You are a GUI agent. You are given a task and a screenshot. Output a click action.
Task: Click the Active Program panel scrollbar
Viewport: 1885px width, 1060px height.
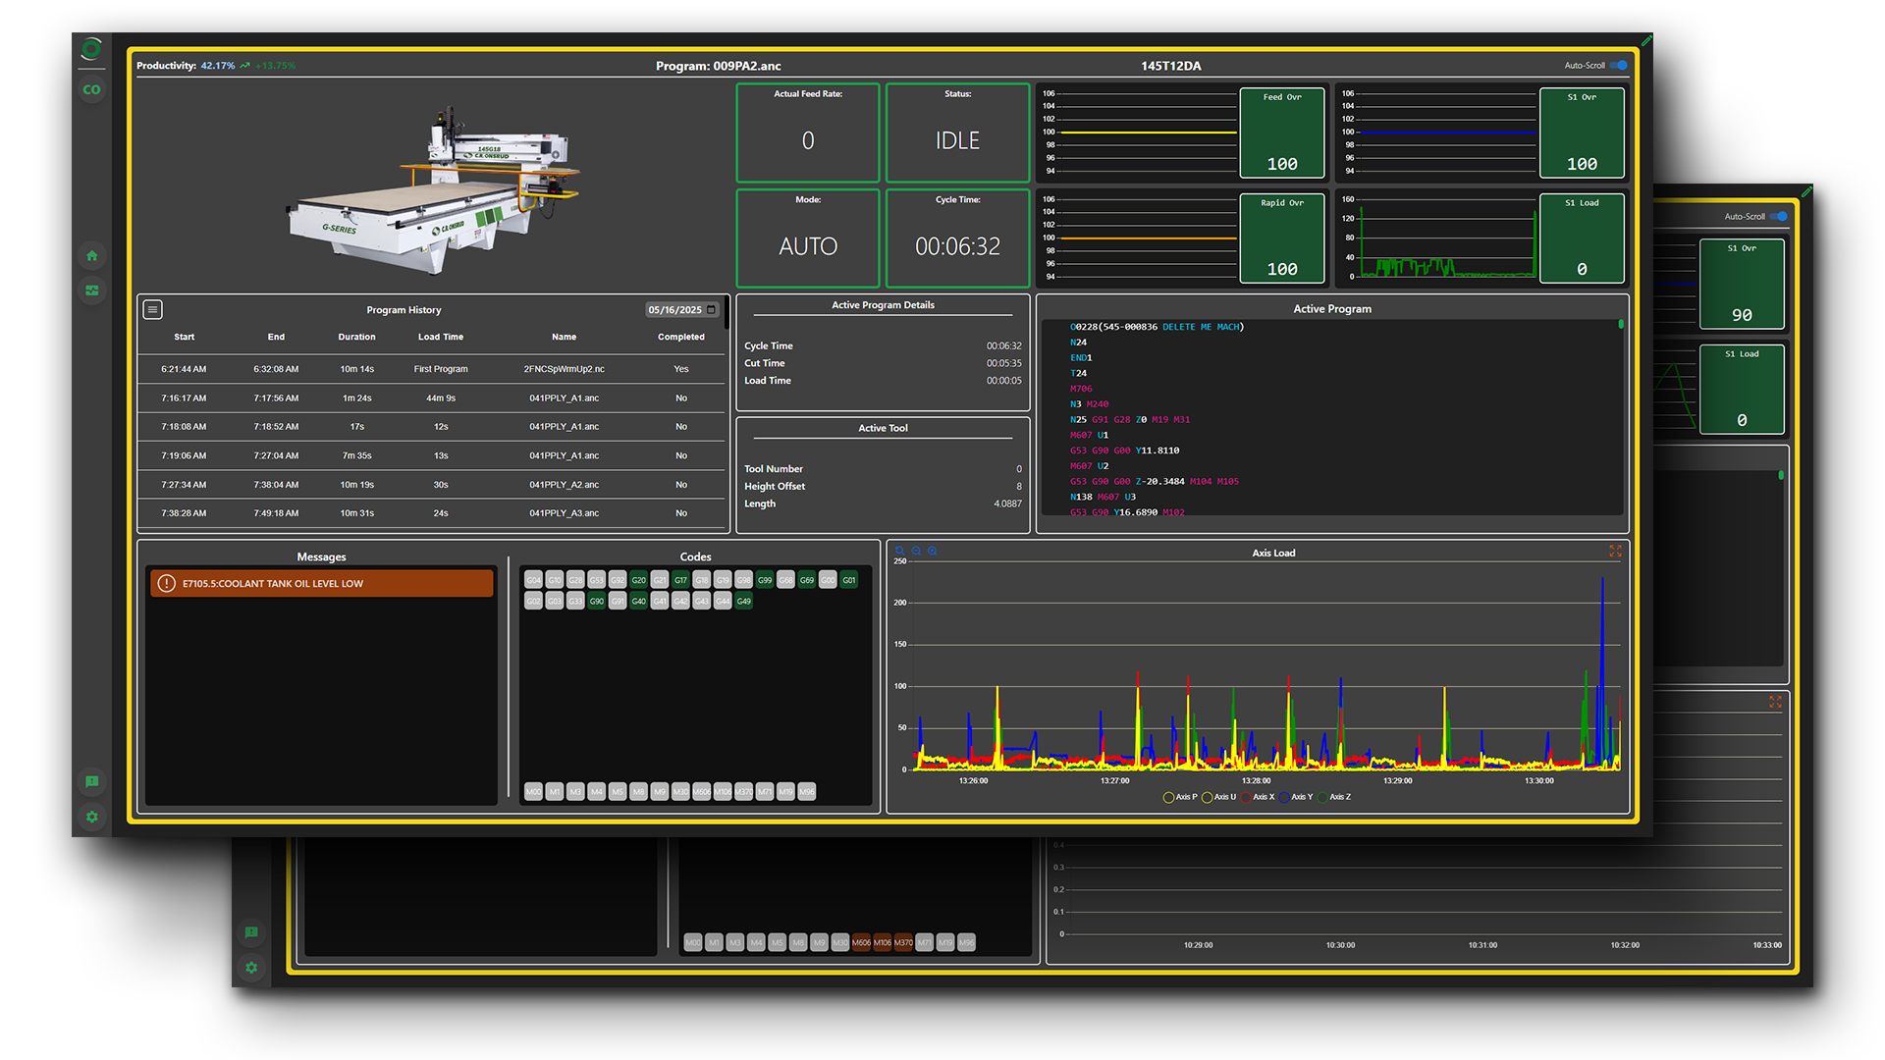pos(1620,324)
